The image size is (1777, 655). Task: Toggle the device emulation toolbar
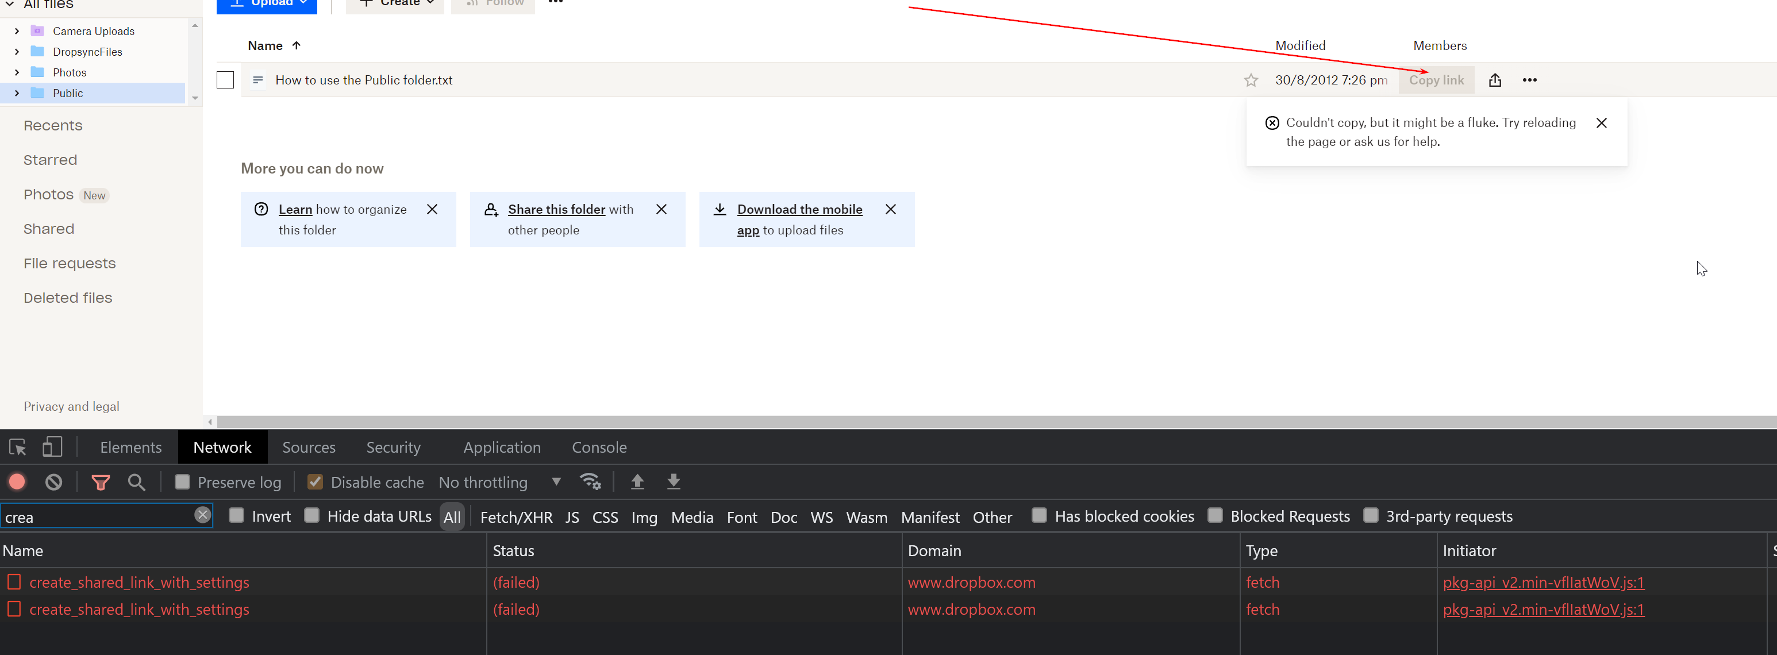click(52, 447)
